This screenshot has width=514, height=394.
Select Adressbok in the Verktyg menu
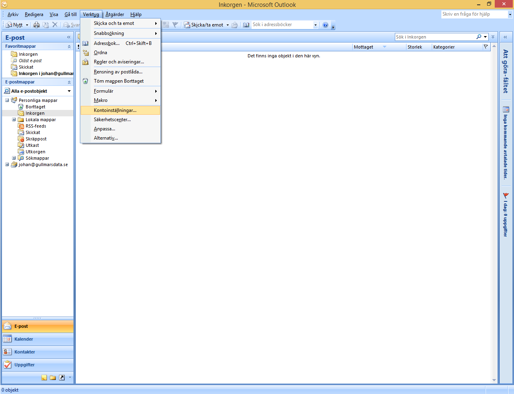tap(120, 43)
